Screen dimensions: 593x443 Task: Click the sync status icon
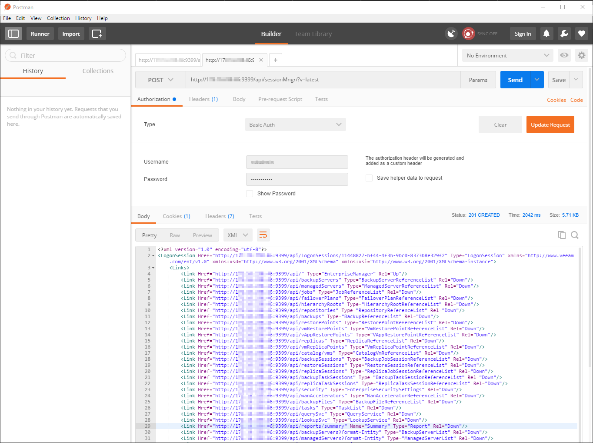click(x=468, y=34)
